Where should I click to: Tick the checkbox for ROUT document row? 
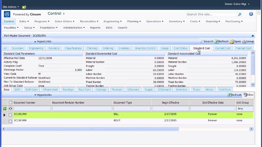pyautogui.click(x=10, y=121)
